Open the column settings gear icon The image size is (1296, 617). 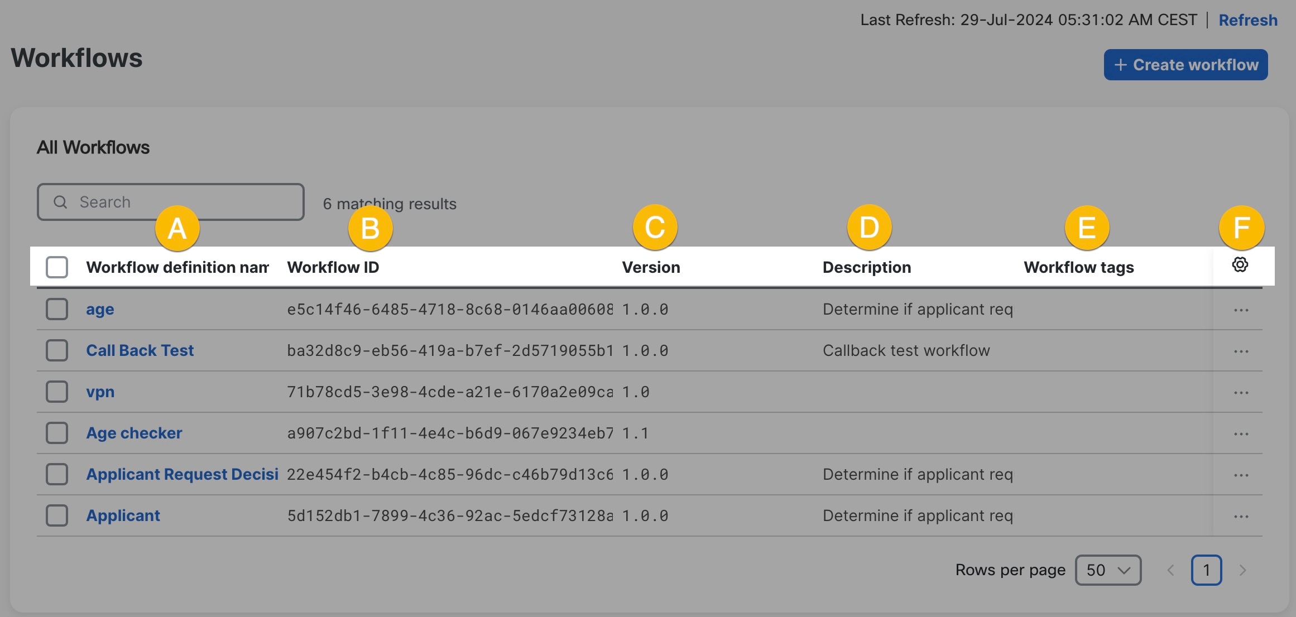click(x=1239, y=265)
